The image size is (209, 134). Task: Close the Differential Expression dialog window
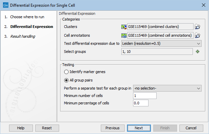click(203, 5)
